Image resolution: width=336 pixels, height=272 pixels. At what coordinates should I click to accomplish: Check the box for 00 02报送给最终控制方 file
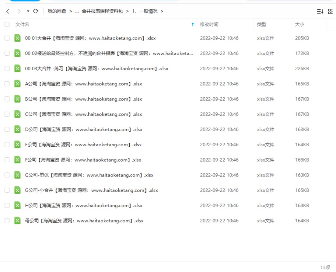pos(7,53)
